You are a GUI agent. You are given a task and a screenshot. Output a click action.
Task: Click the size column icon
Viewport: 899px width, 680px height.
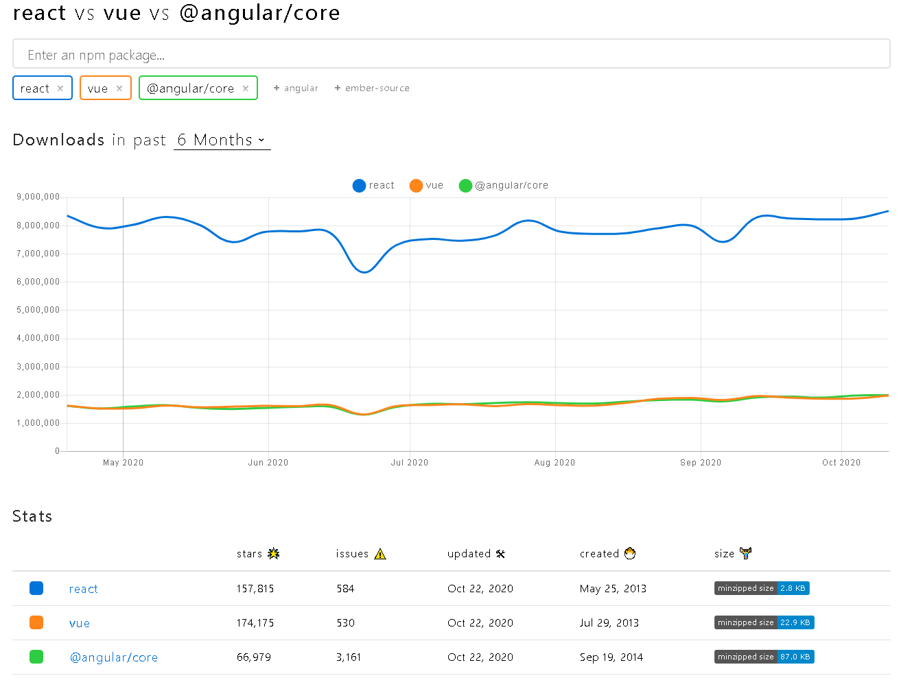point(745,553)
